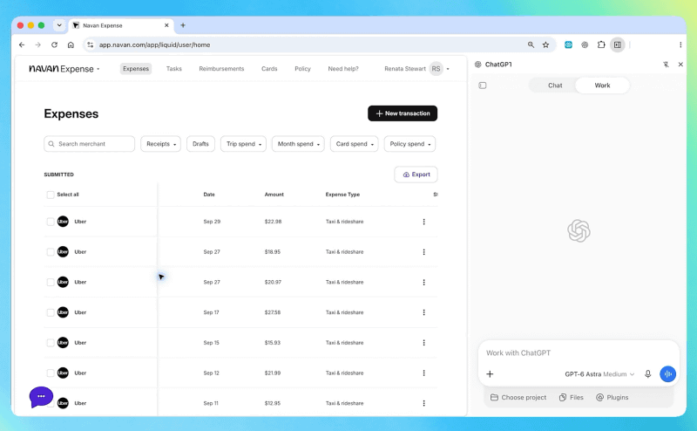
Task: Start dictation with the microphone icon
Action: (x=647, y=374)
